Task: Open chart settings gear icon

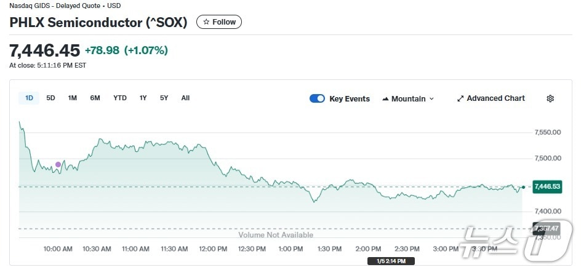Action: pos(550,98)
